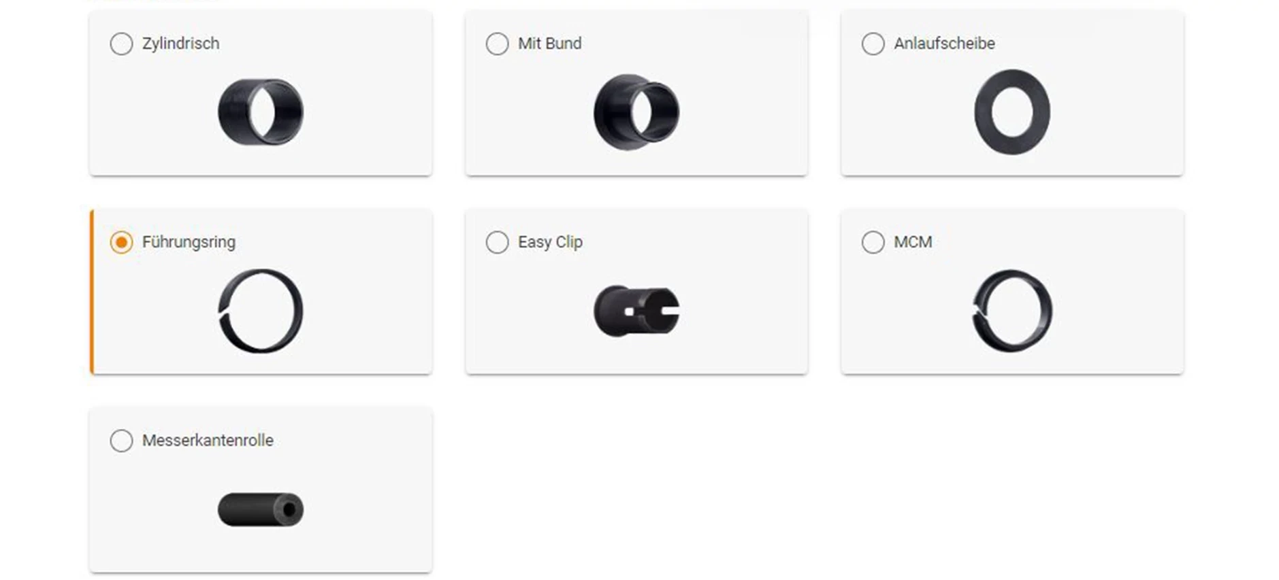
Task: Click the Easy Clip text label
Action: pos(550,242)
